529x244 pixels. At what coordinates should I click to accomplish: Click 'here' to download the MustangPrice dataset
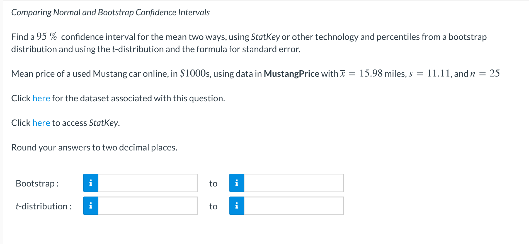point(41,98)
